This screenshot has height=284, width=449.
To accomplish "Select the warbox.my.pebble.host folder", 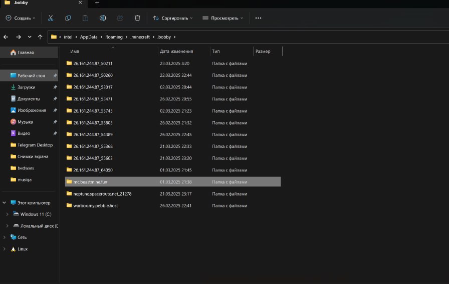I will click(x=95, y=205).
